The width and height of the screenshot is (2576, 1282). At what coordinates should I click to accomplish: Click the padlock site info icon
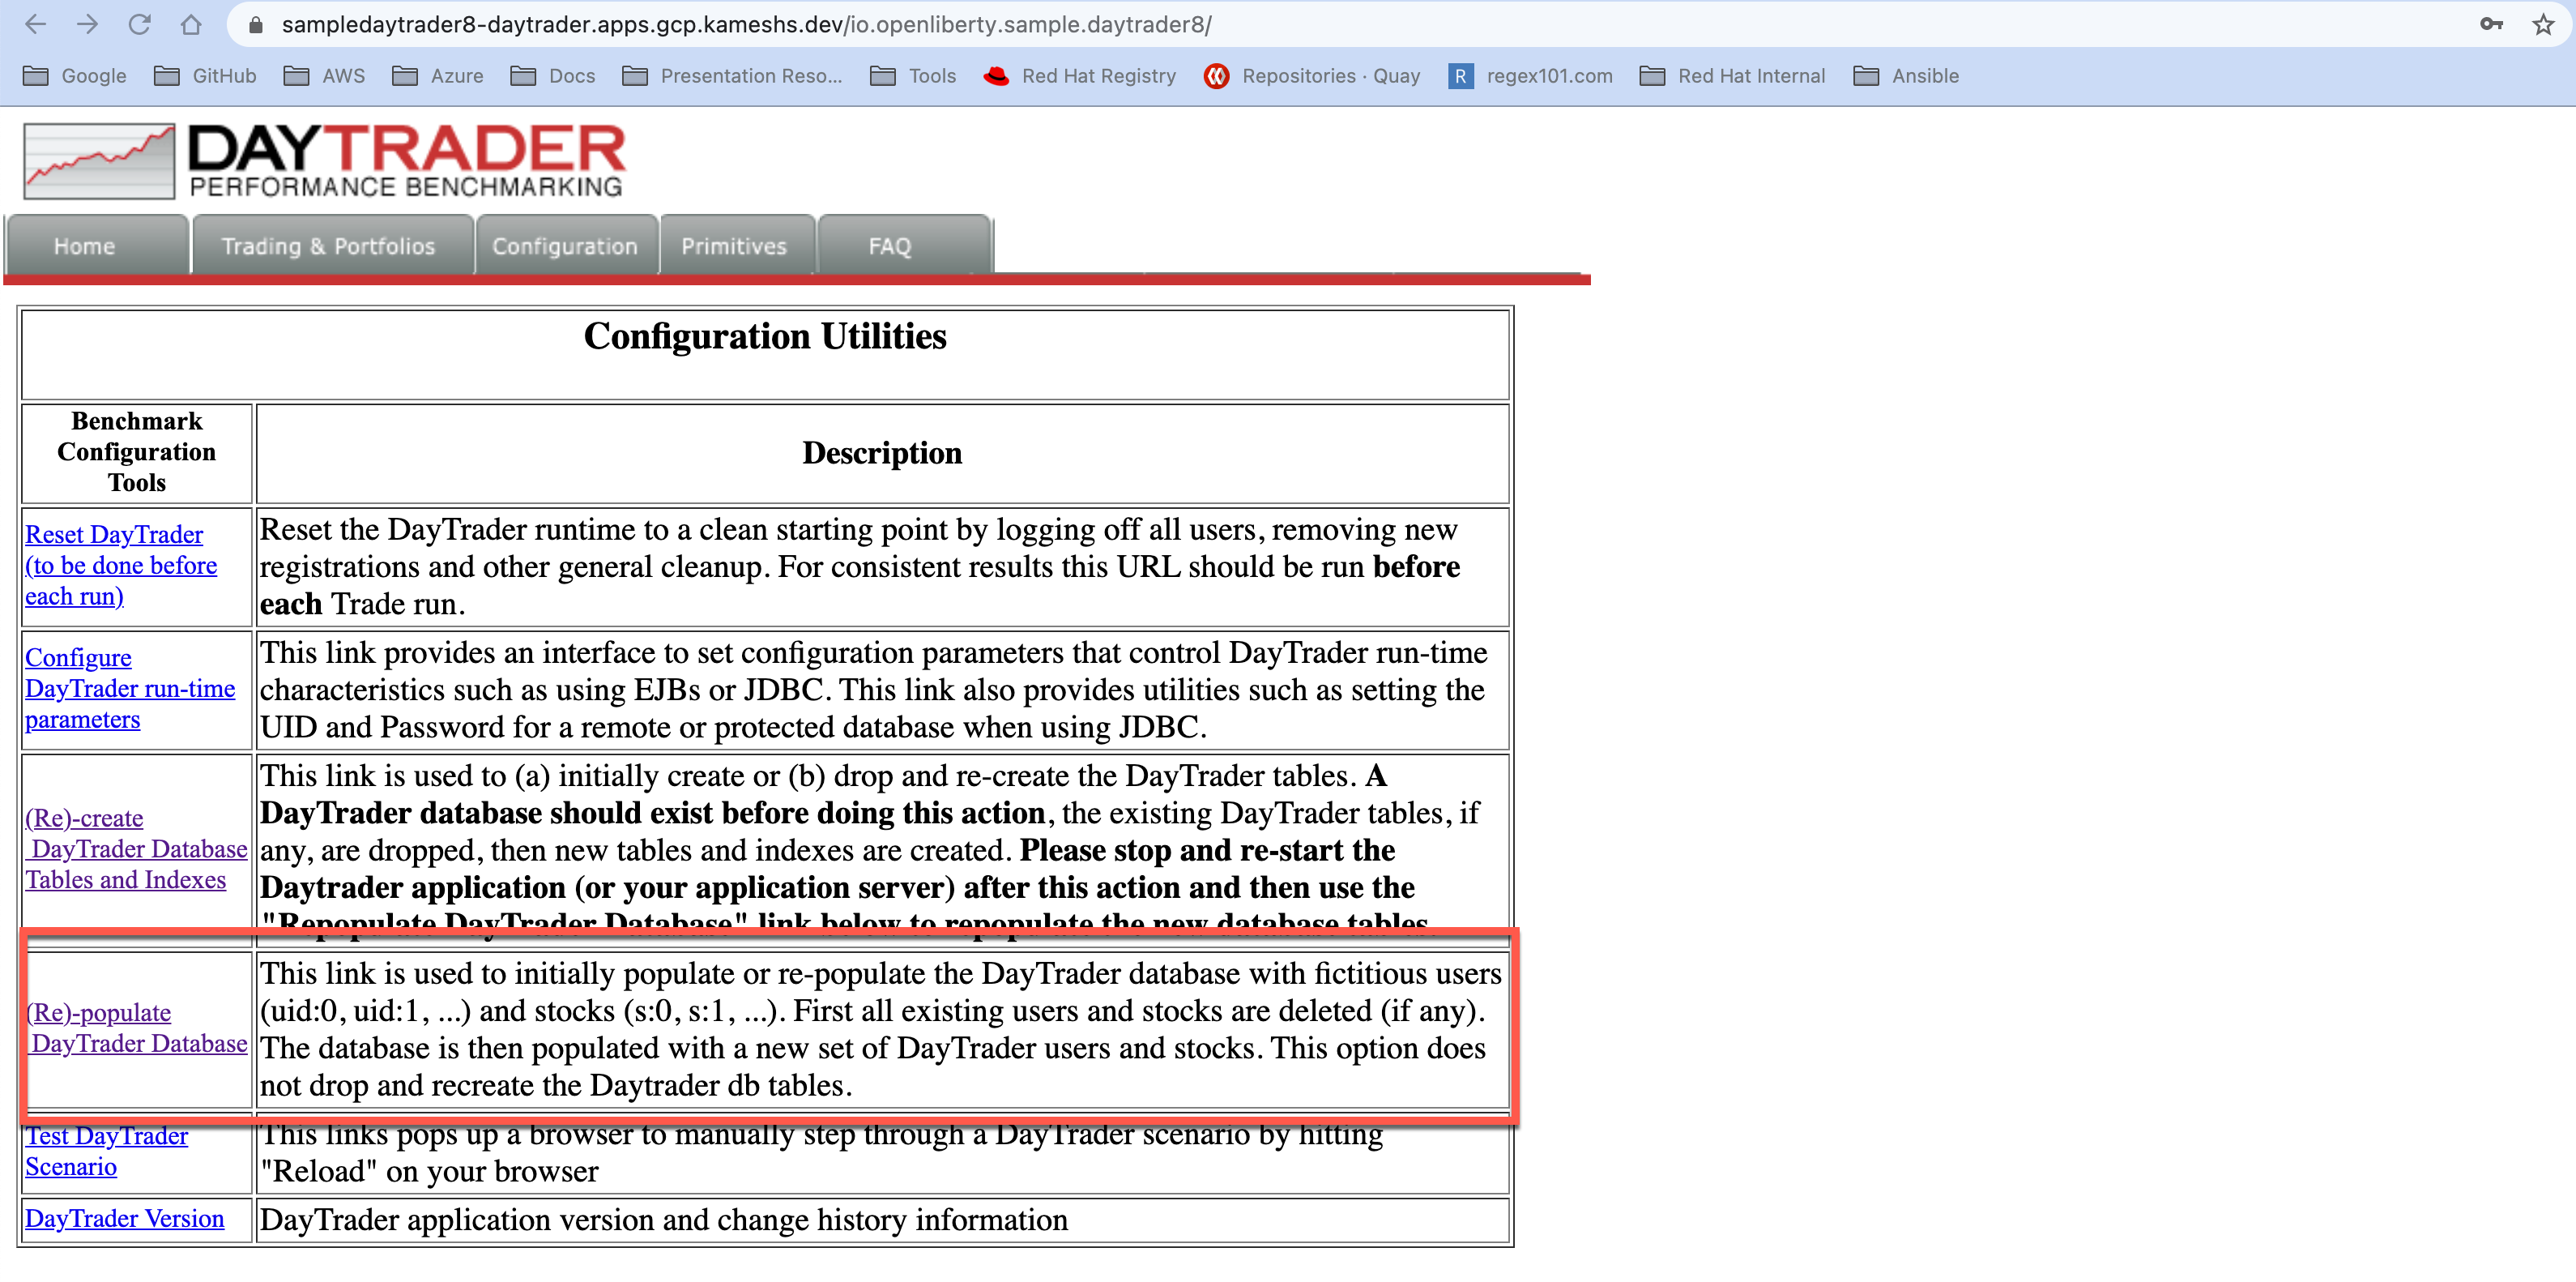click(256, 25)
